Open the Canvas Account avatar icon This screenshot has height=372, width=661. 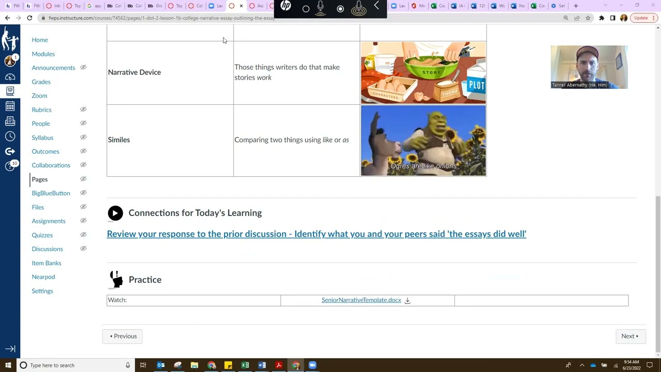[10, 61]
